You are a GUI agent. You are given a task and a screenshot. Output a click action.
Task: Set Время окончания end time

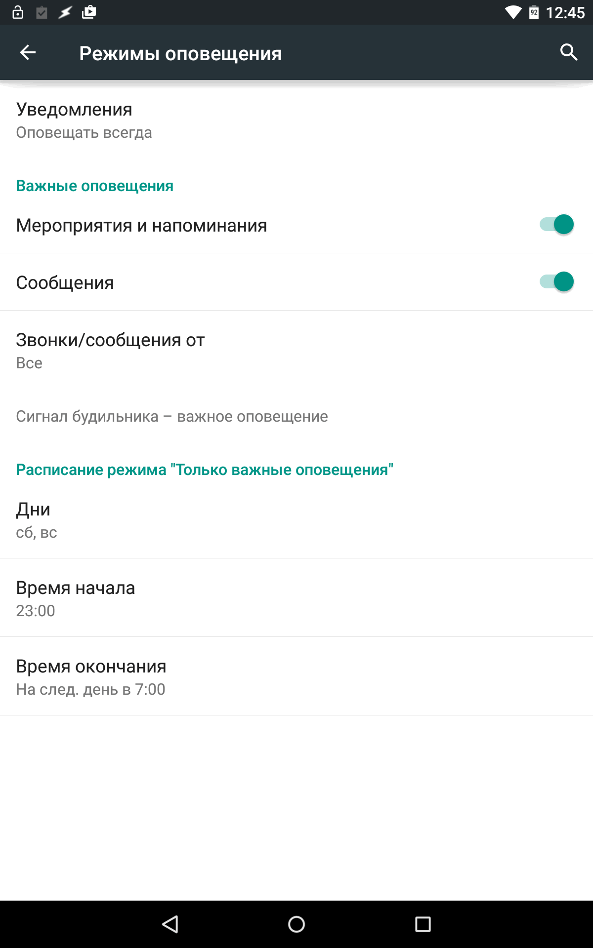[296, 676]
